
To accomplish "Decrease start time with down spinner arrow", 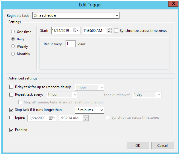I will (x=109, y=32).
